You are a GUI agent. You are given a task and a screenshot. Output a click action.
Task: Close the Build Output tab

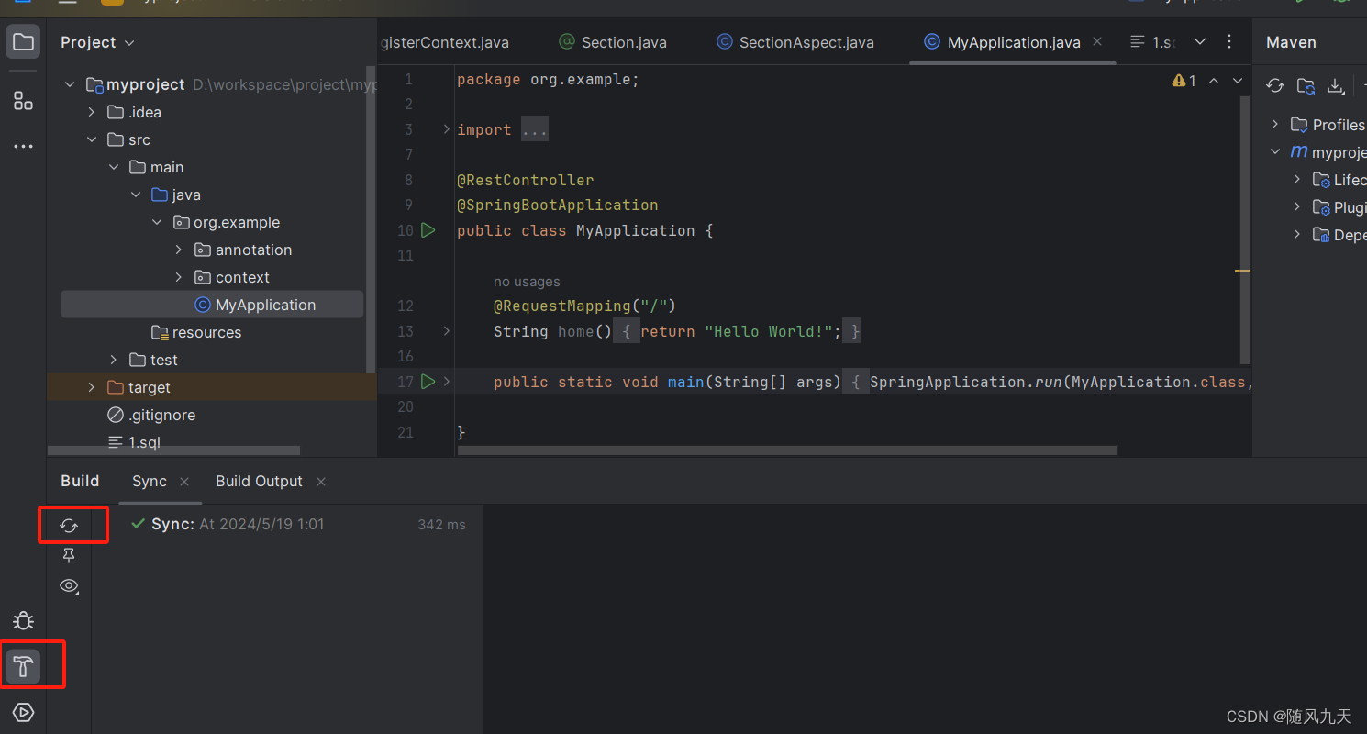coord(321,482)
